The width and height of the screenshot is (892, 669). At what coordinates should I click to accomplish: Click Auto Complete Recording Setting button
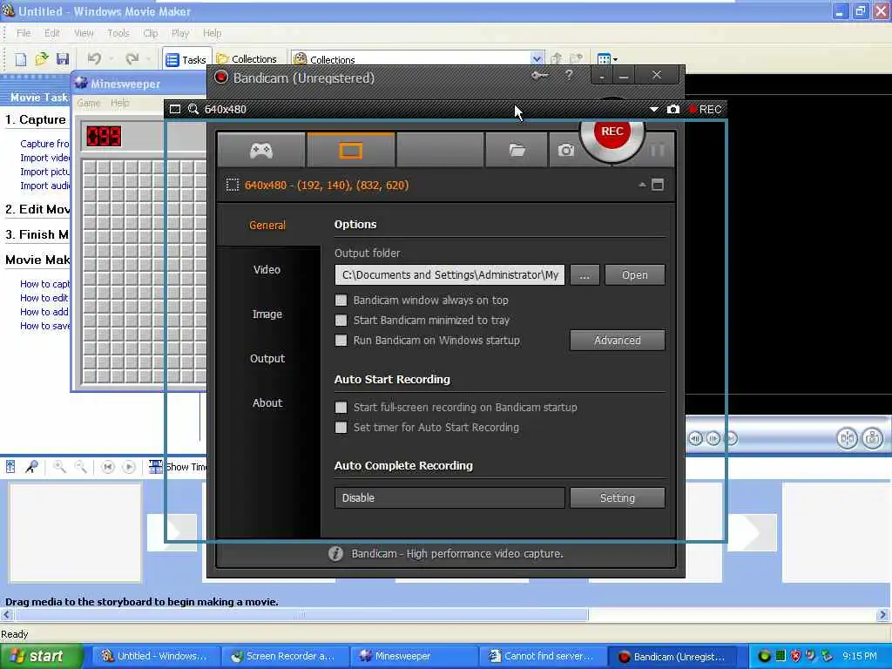(x=618, y=497)
